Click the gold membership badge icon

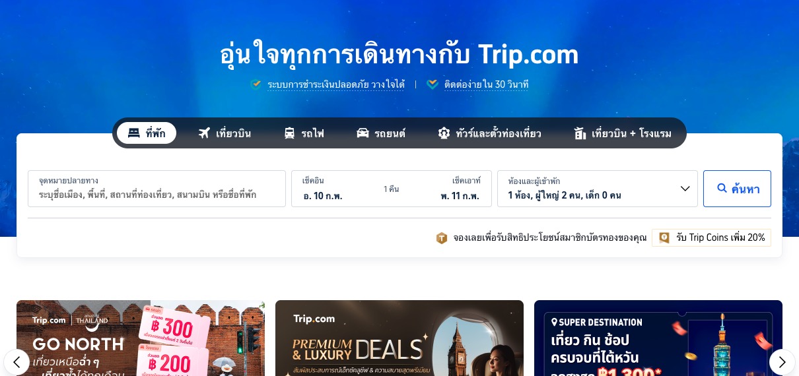pyautogui.click(x=442, y=238)
